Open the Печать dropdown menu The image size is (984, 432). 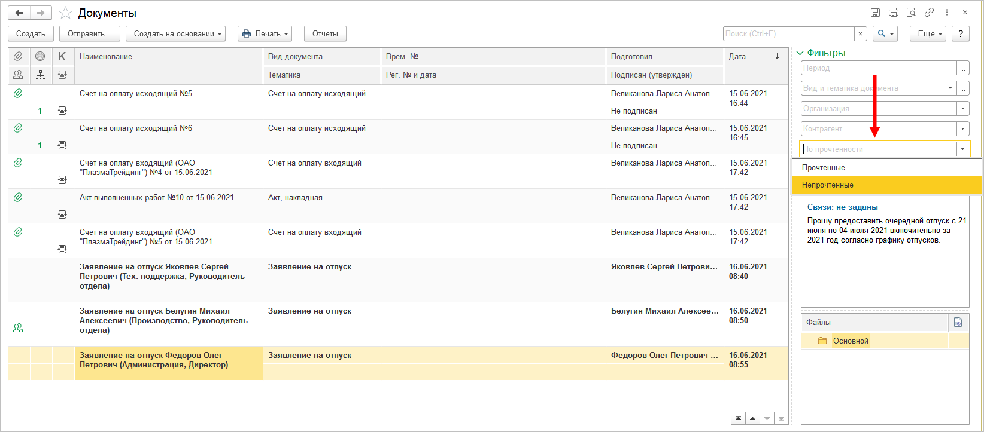pos(265,34)
